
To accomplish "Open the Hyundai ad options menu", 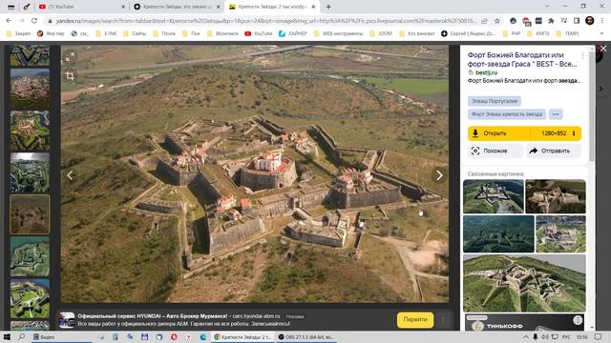I will (x=443, y=320).
